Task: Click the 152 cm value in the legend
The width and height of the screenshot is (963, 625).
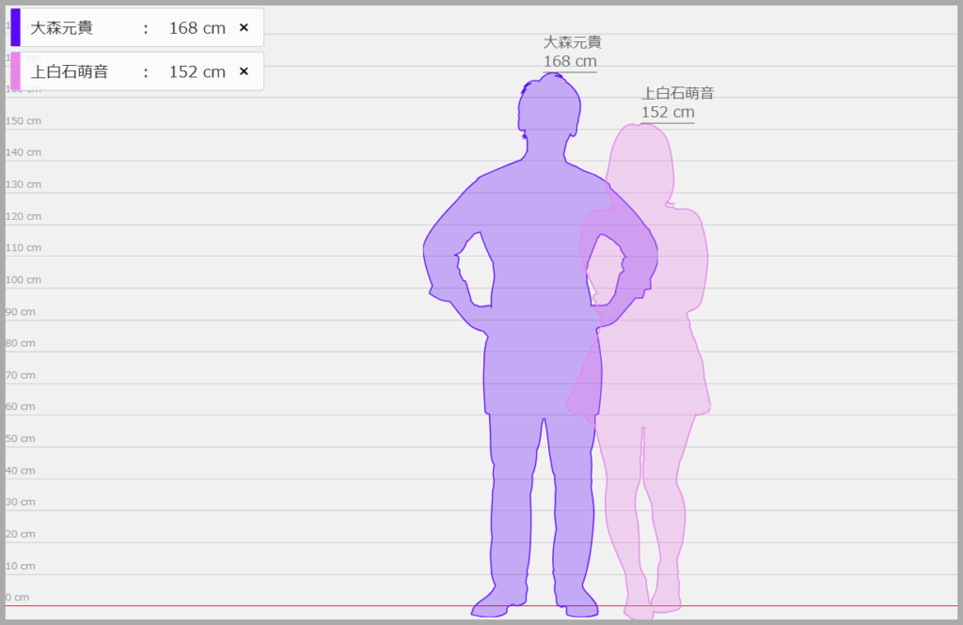Action: coord(197,72)
